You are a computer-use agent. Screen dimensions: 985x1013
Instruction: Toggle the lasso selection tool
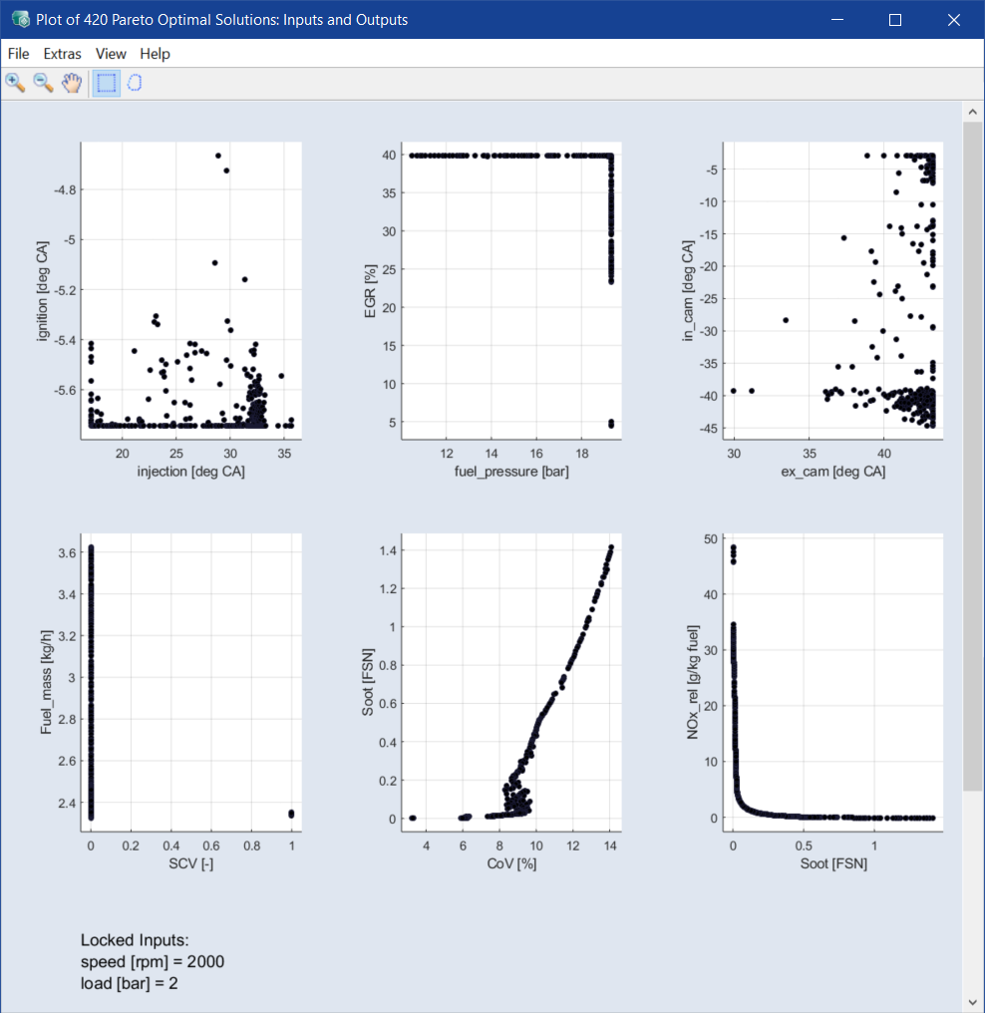(134, 83)
